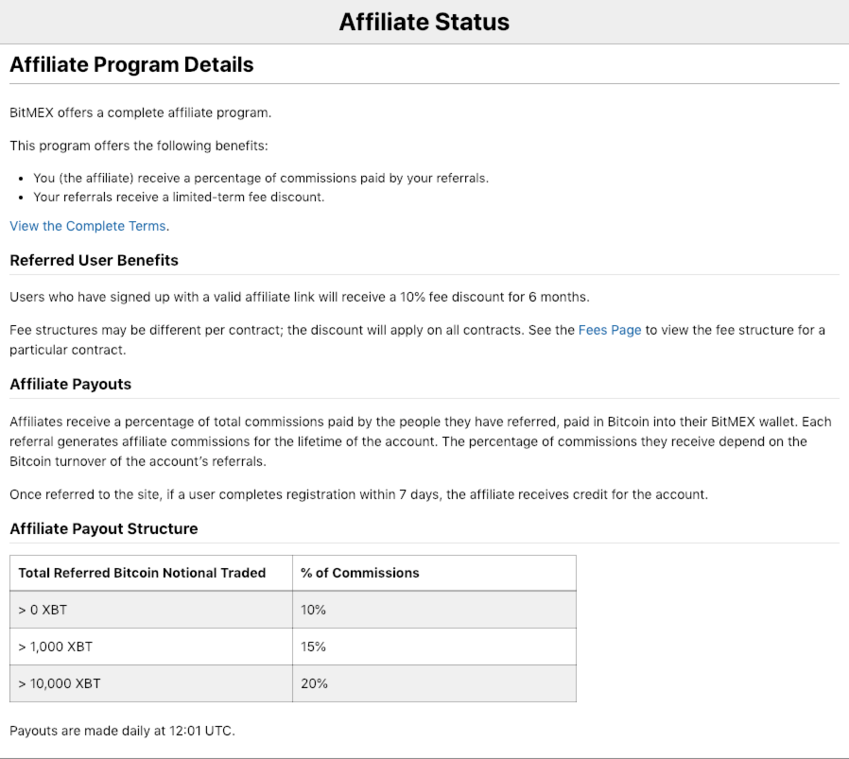Viewport: 849px width, 759px height.
Task: Click the Affiliate Program Details heading
Action: click(x=131, y=65)
